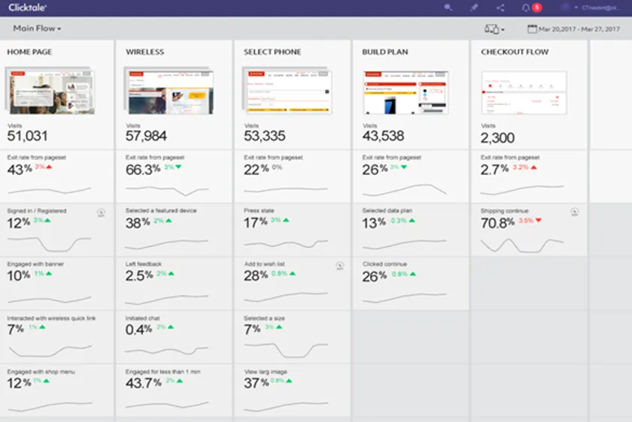The image size is (632, 422).
Task: Open the Selected a size metric
Action: pyautogui.click(x=292, y=336)
